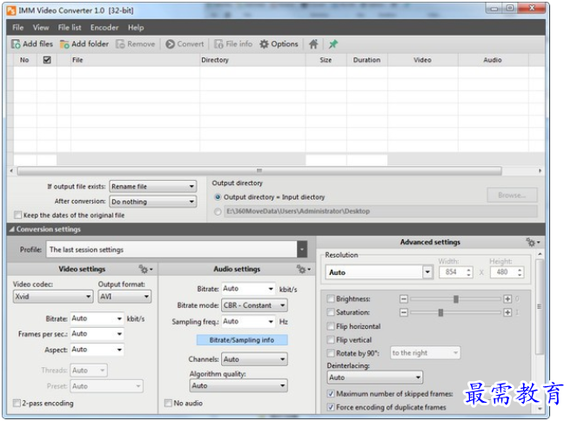Collapse the Conversion settings section
The image size is (571, 421).
(11, 230)
